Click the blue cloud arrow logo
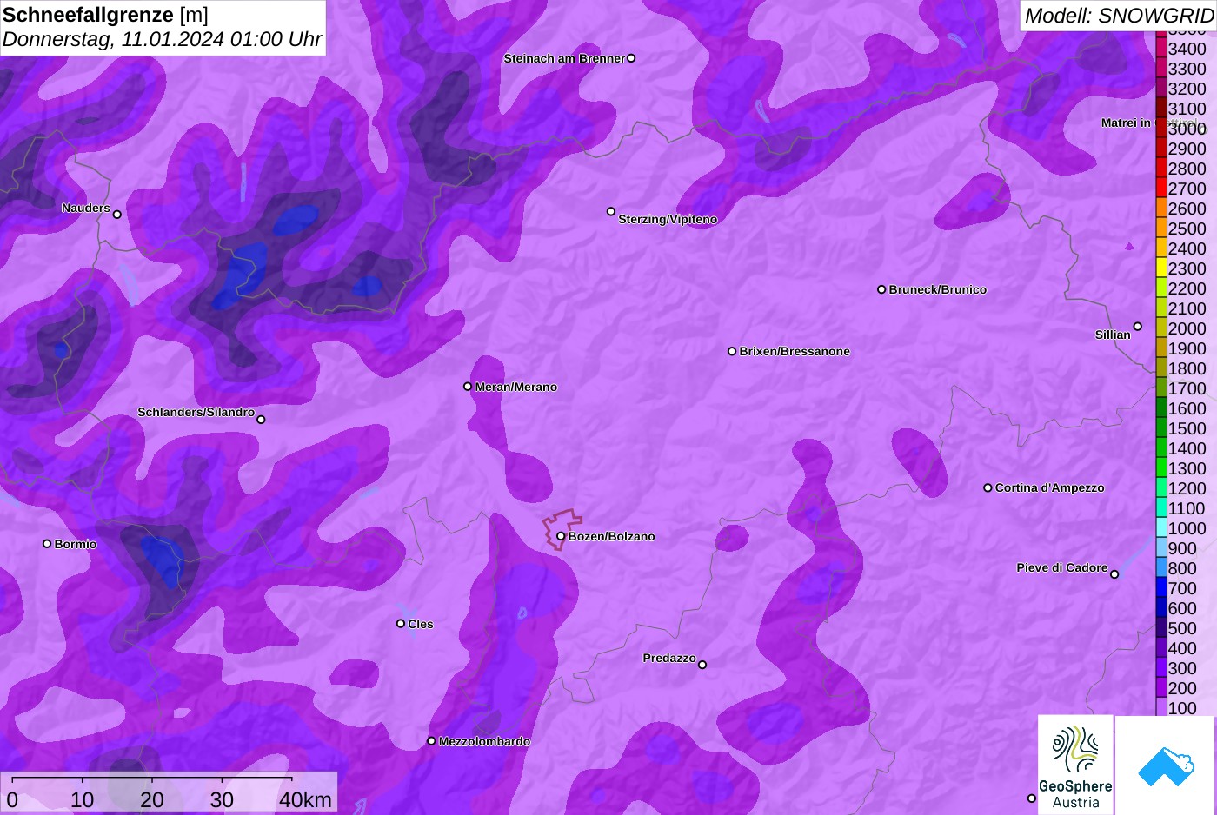The height and width of the screenshot is (815, 1217). (x=1166, y=765)
